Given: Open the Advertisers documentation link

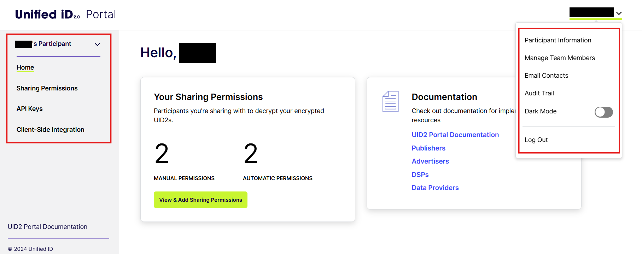Looking at the screenshot, I should [x=430, y=161].
